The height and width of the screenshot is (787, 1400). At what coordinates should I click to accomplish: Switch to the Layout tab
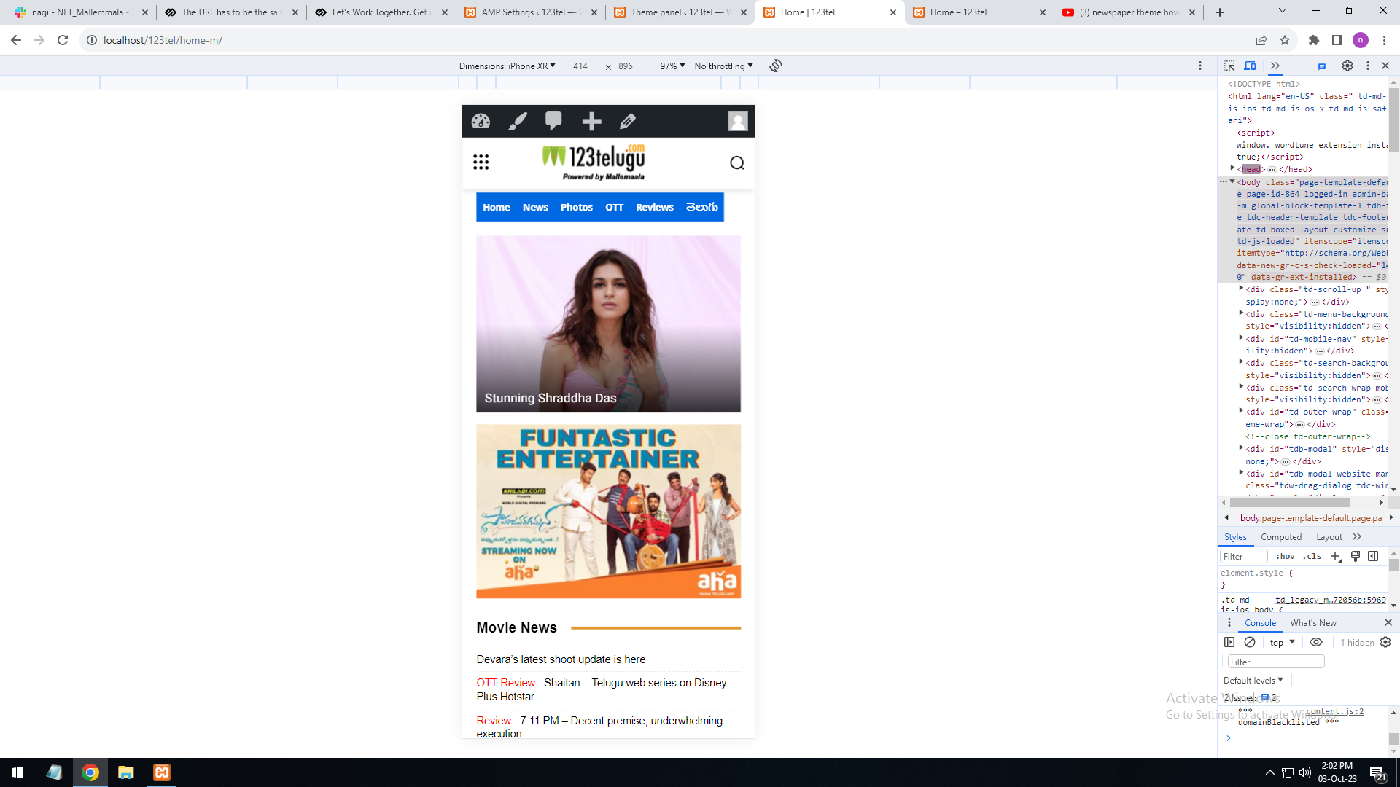point(1329,537)
